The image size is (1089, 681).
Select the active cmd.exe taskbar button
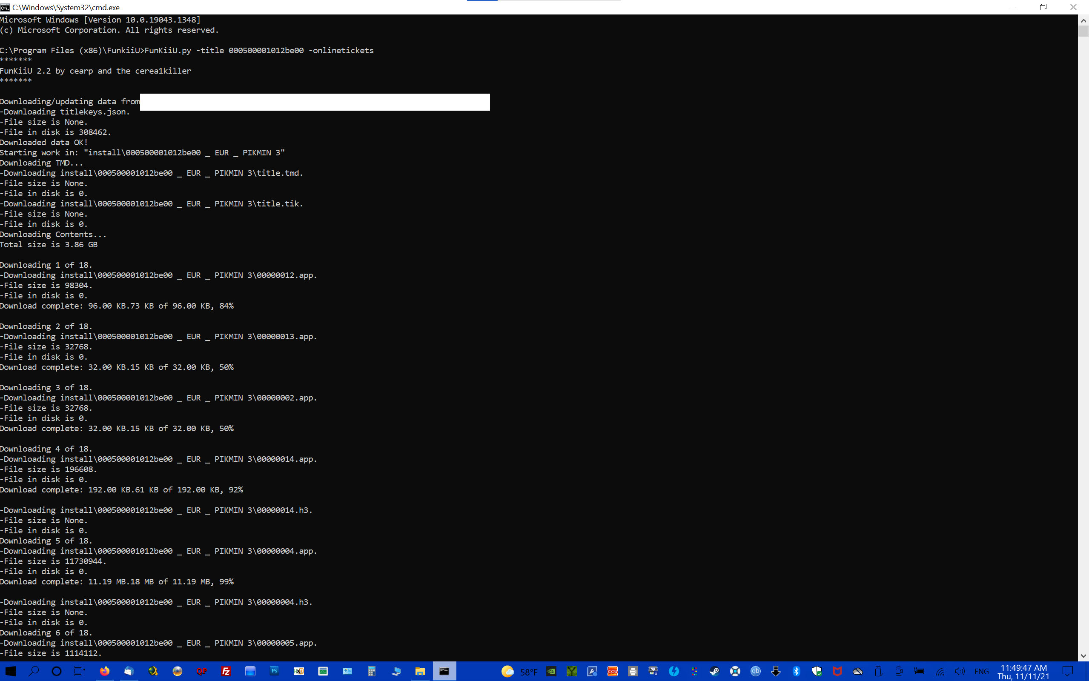(444, 671)
